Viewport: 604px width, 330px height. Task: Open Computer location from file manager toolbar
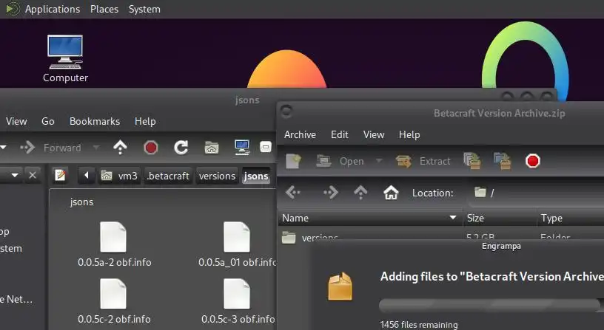[x=242, y=147]
